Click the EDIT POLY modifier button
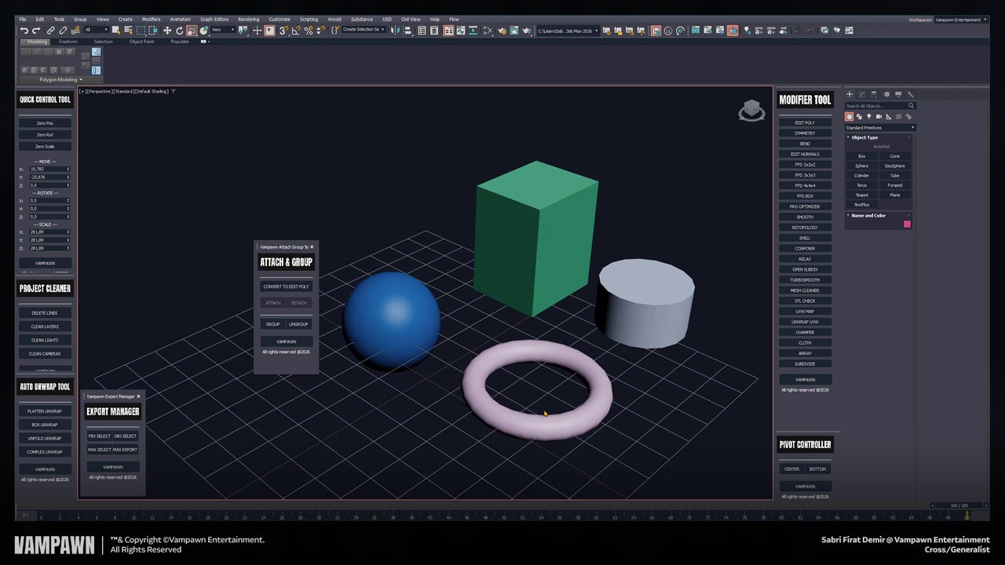The height and width of the screenshot is (565, 1005). (x=805, y=122)
